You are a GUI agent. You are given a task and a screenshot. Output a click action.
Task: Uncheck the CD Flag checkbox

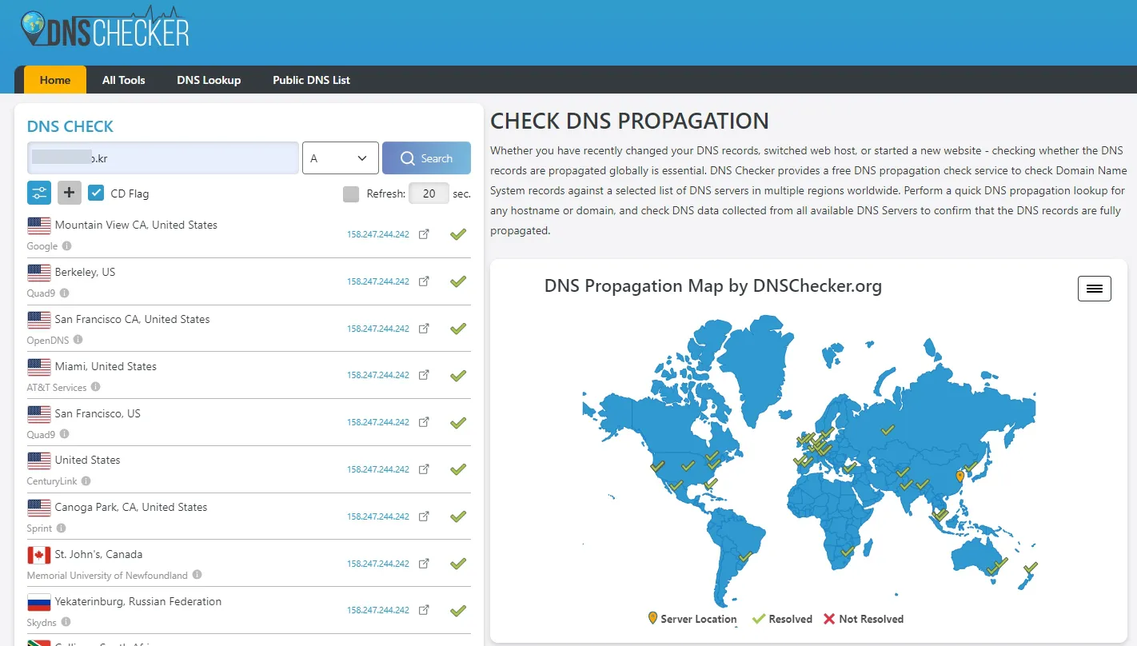[x=96, y=193]
